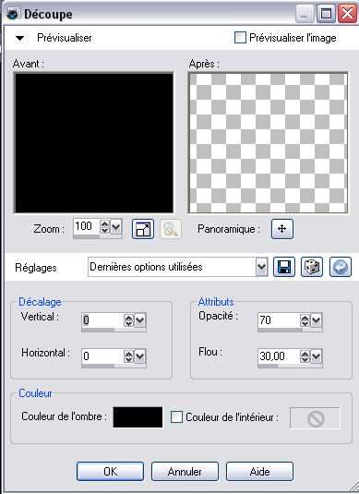Screen dimensions: 359x494
Task: Maximize the Découpe dialog
Action: (x=326, y=14)
